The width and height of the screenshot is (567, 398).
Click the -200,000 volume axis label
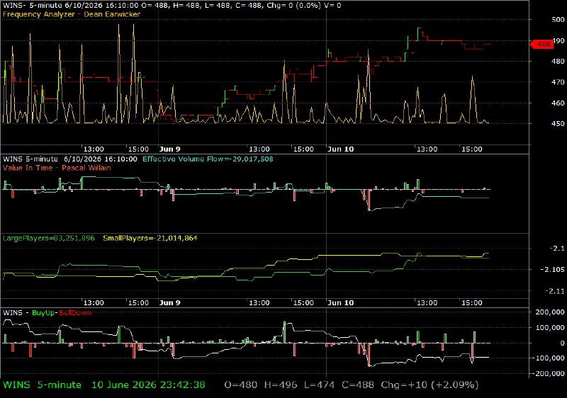click(548, 373)
